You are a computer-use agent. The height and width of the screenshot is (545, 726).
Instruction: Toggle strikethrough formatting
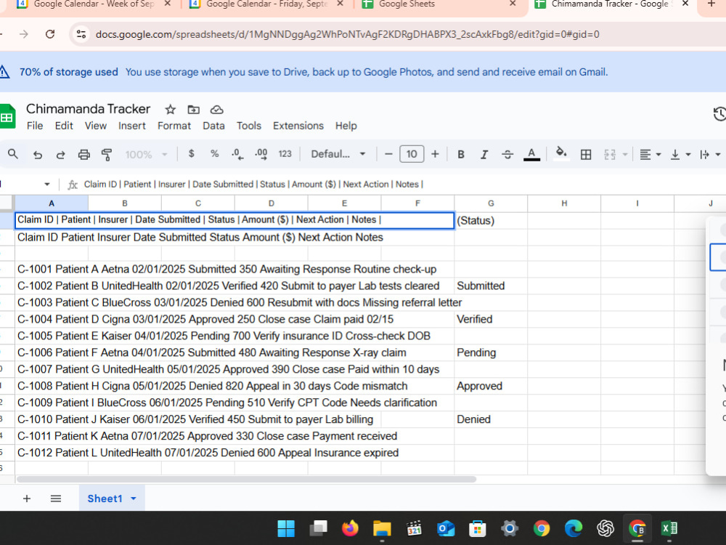pyautogui.click(x=507, y=154)
